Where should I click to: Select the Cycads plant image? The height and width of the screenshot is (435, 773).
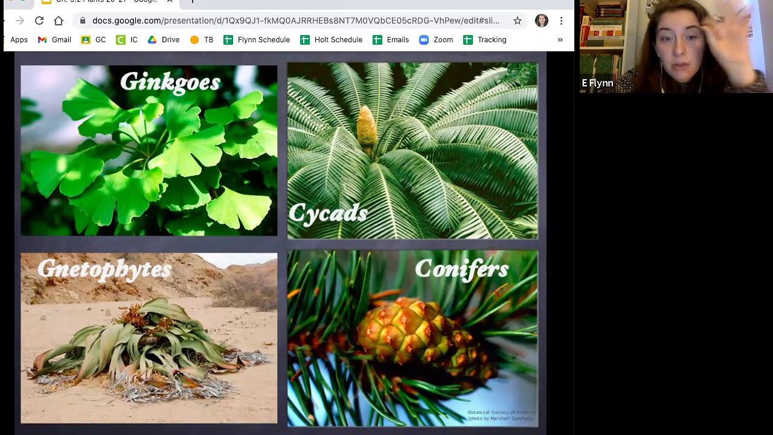coord(412,151)
